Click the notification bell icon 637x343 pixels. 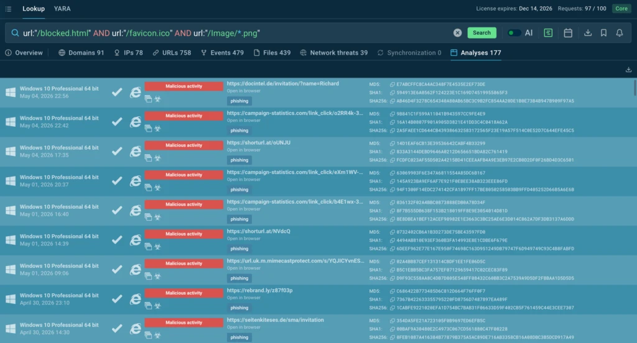pyautogui.click(x=619, y=33)
